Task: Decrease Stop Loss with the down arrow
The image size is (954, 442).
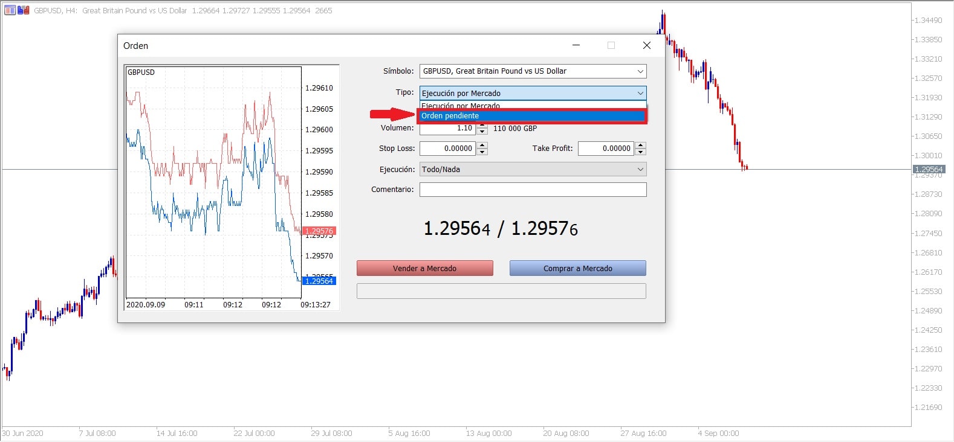Action: [482, 152]
